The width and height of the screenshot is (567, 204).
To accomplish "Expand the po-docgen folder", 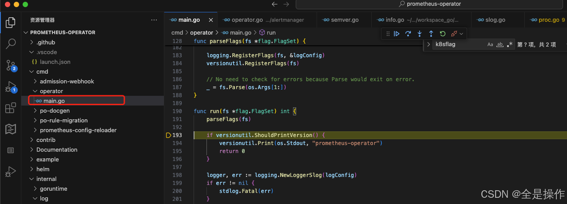I will pyautogui.click(x=92, y=110).
